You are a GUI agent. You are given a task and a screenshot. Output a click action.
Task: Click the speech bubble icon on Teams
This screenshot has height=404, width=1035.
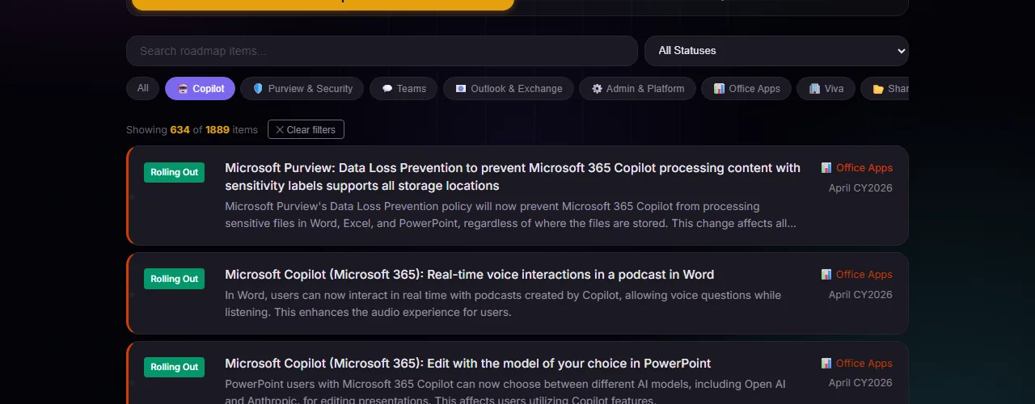tap(387, 89)
